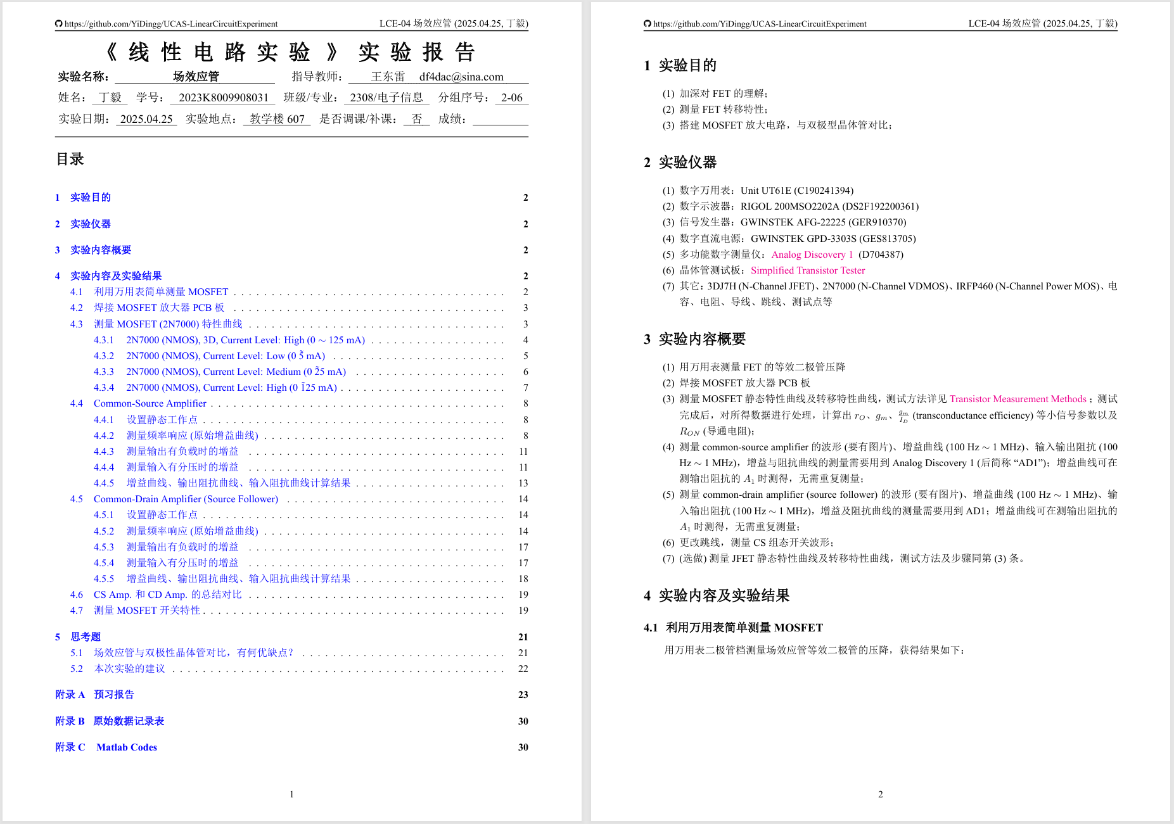Image resolution: width=1174 pixels, height=824 pixels.
Task: Open 附录 A 预习报告
Action: (94, 695)
